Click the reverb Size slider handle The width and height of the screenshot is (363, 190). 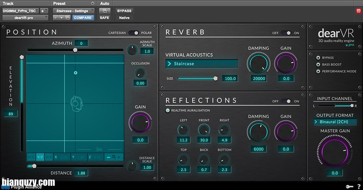click(x=216, y=79)
